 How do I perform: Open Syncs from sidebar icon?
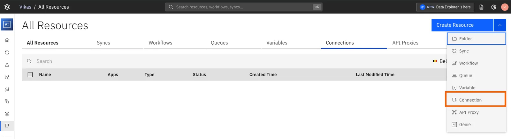(7, 52)
